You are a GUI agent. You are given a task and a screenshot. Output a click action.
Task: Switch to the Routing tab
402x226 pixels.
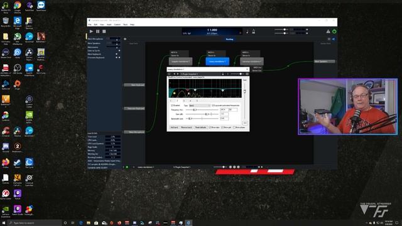(x=229, y=39)
